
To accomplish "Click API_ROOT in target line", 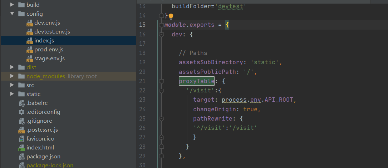I will [x=279, y=100].
